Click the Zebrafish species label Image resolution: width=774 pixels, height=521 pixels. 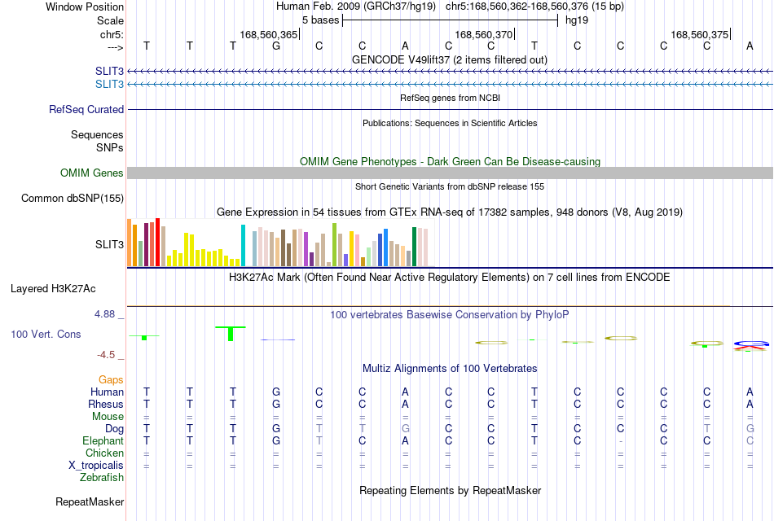pos(102,477)
